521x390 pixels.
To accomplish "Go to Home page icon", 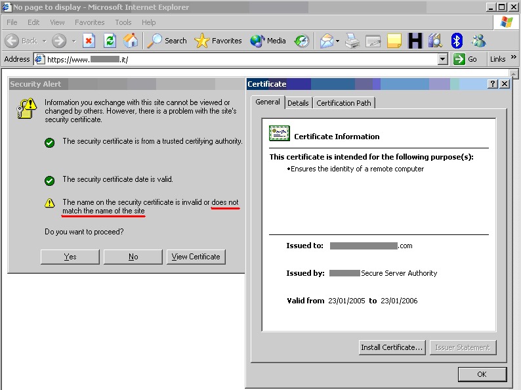I will coord(130,41).
